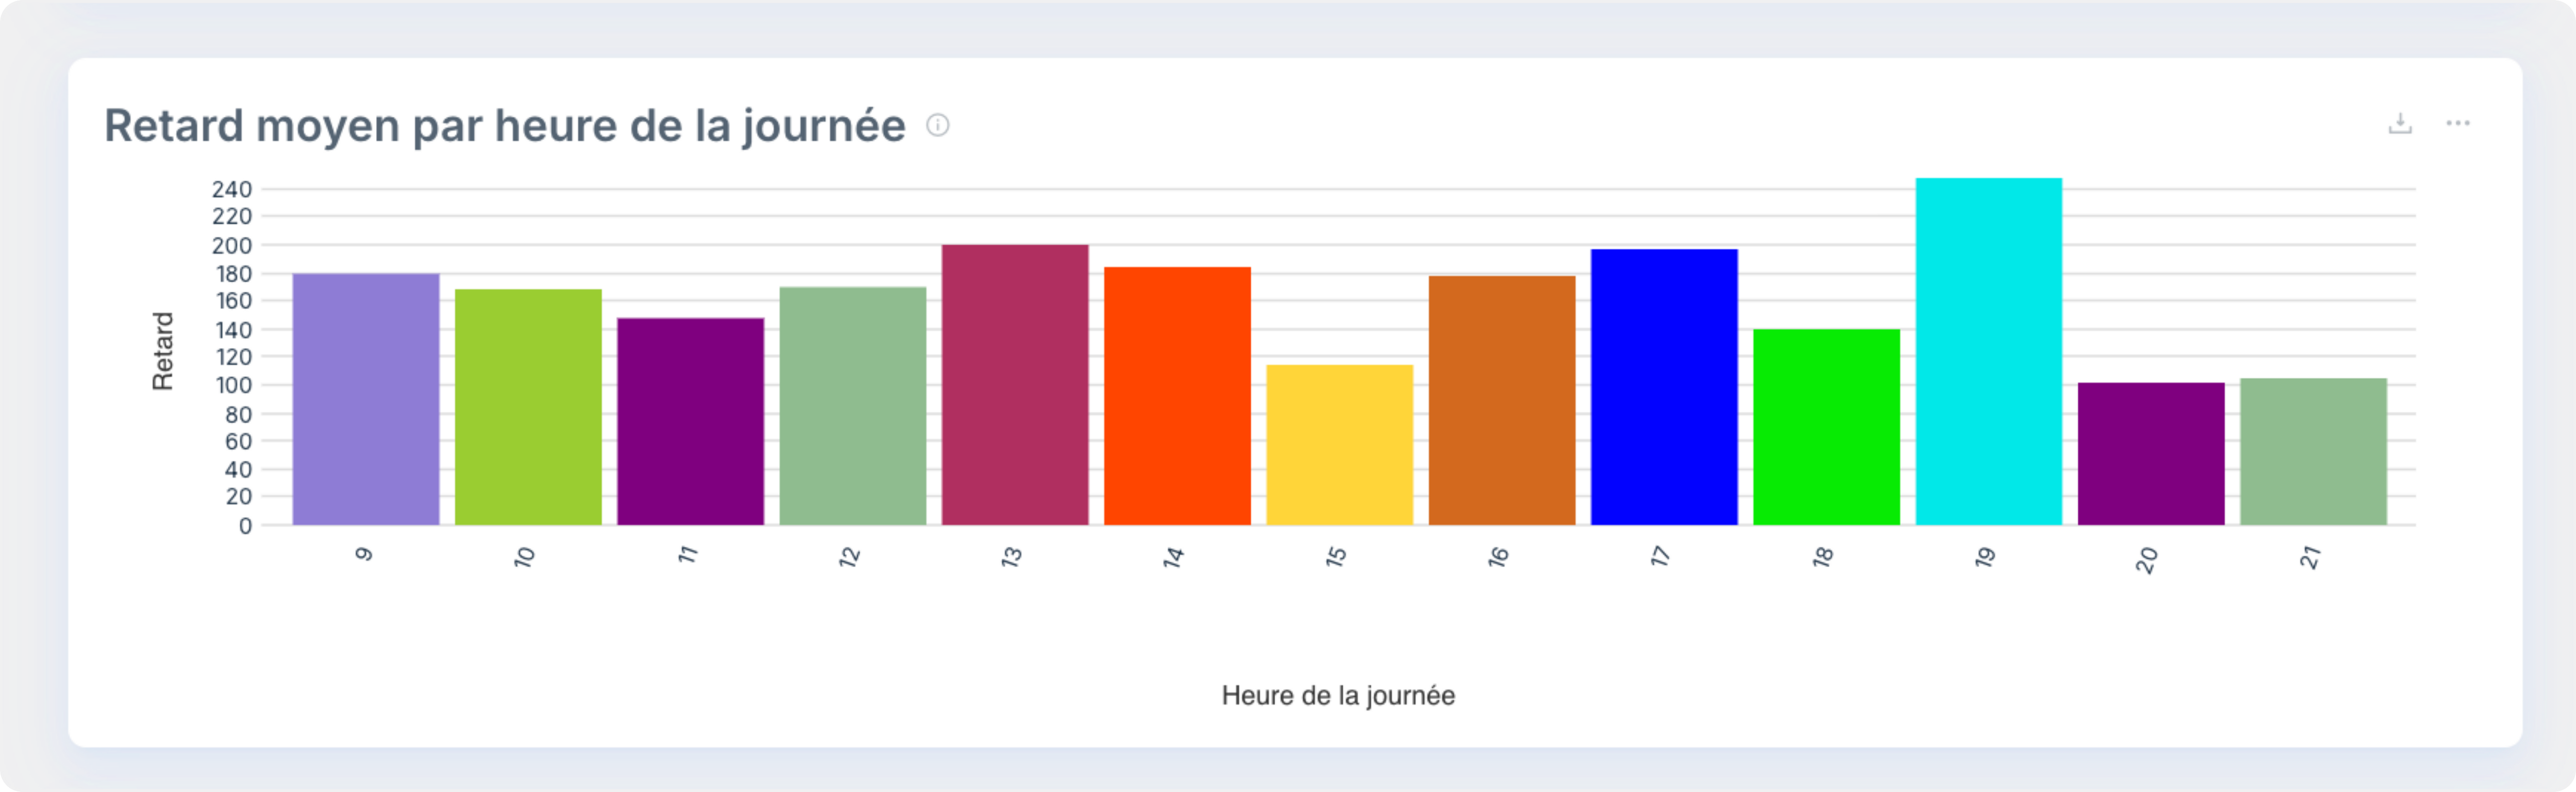The image size is (2576, 792).
Task: Click the 240 label on the y-axis
Action: pos(232,189)
